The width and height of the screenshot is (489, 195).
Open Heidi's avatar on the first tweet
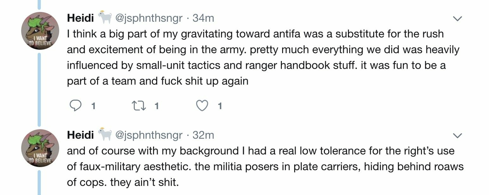pyautogui.click(x=40, y=31)
